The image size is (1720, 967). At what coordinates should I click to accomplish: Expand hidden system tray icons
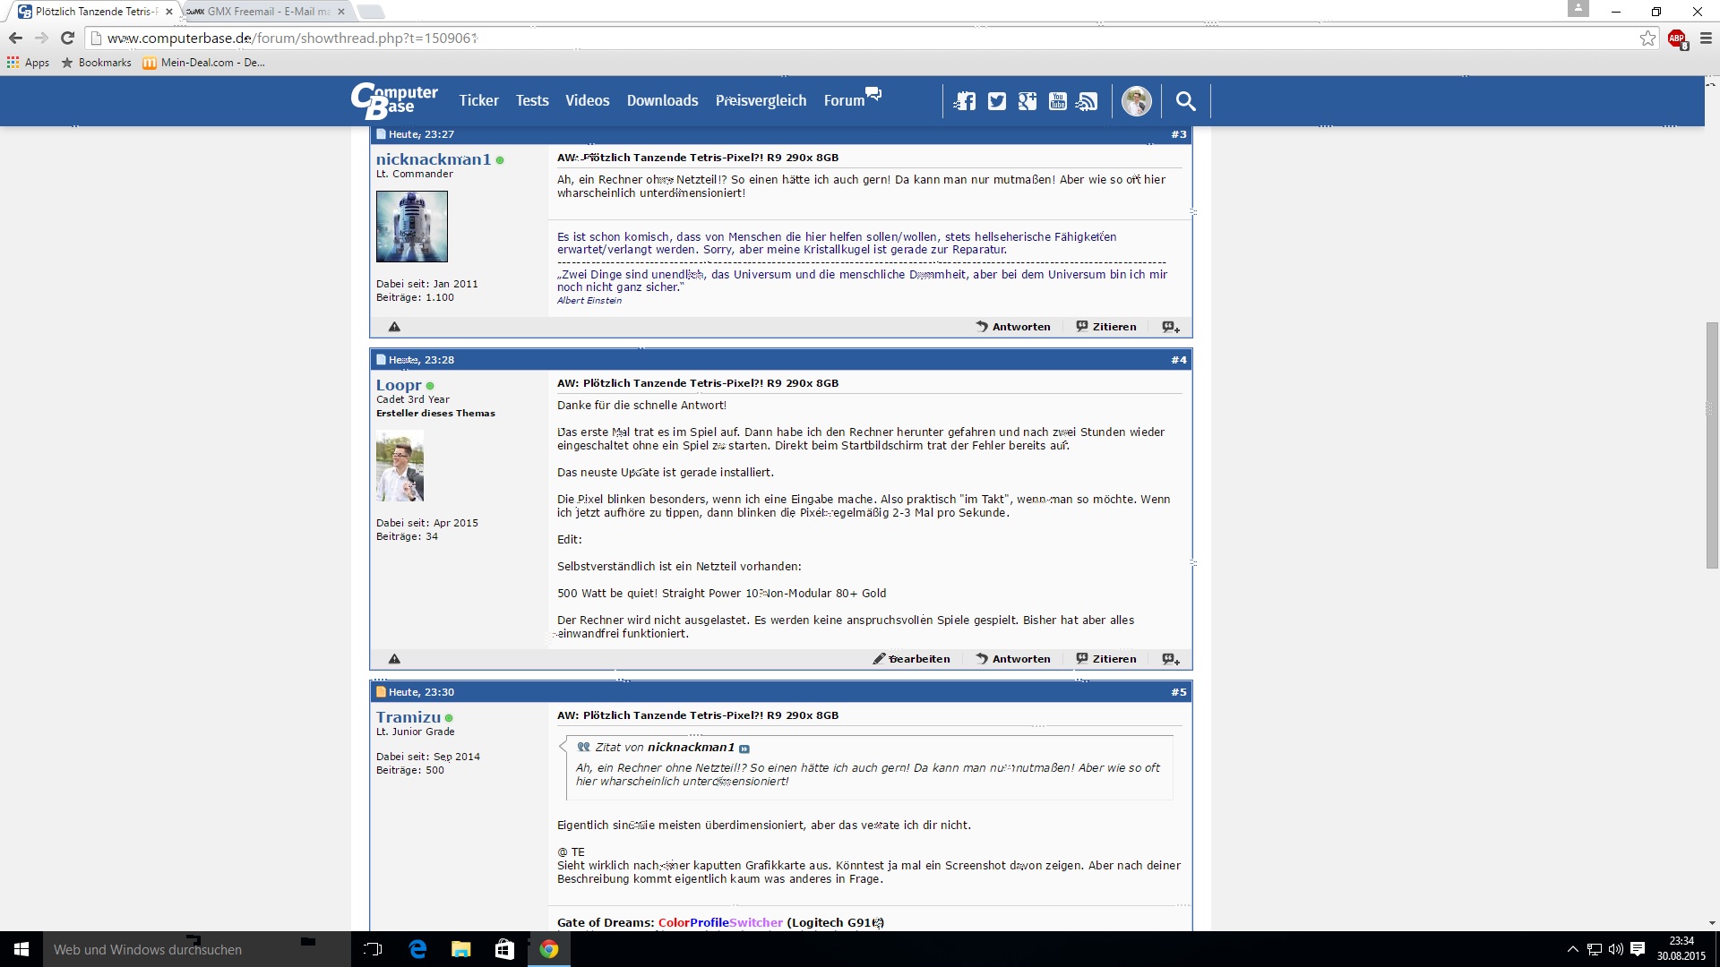[x=1572, y=949]
